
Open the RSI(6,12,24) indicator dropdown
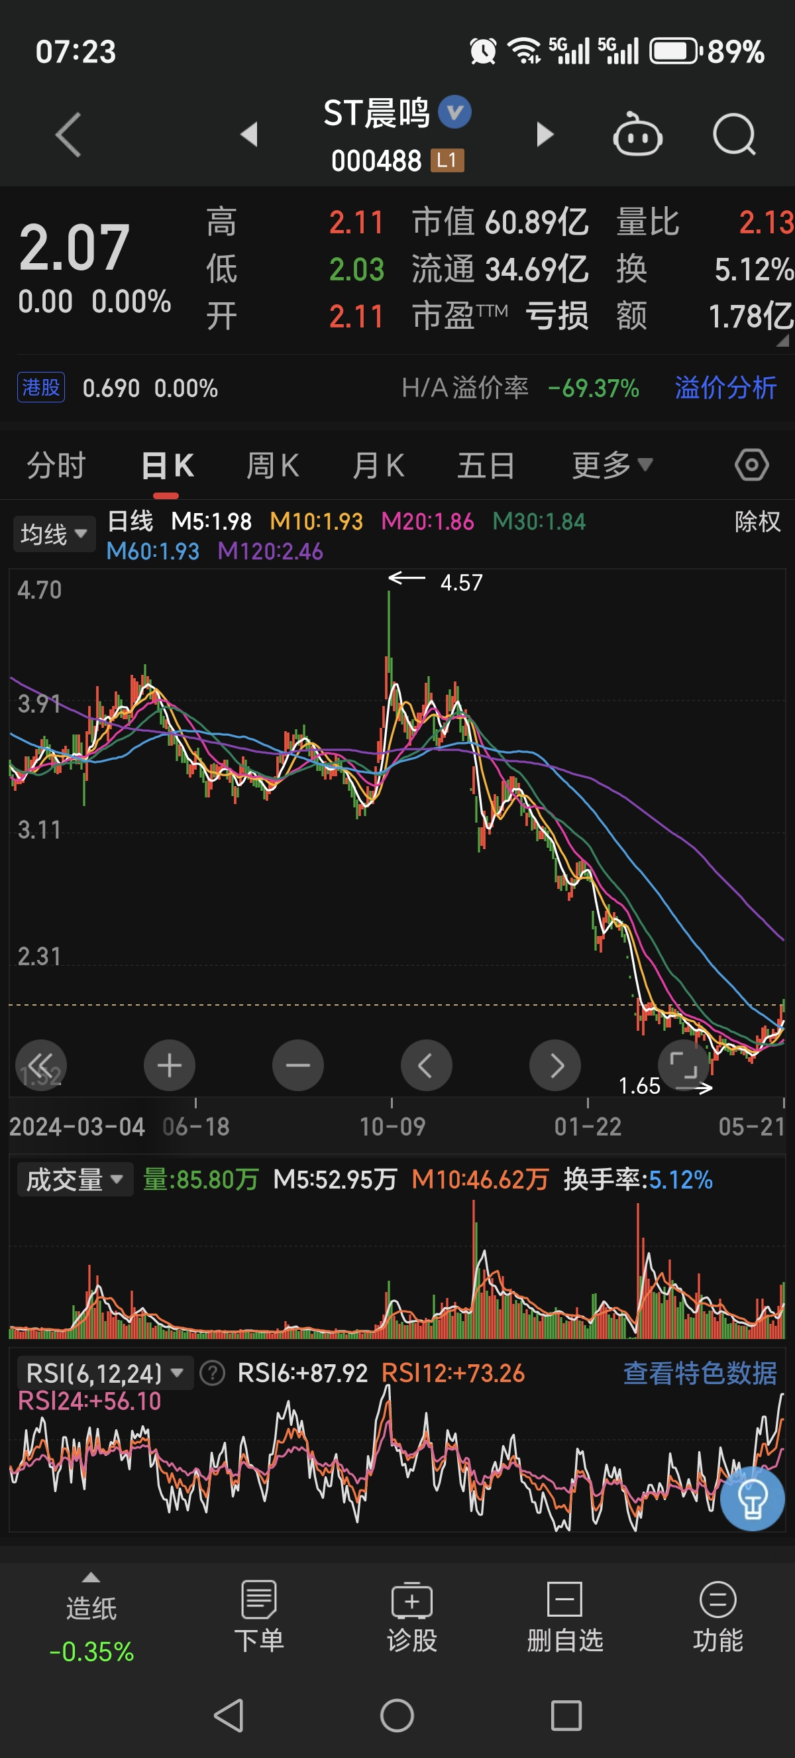coord(104,1372)
